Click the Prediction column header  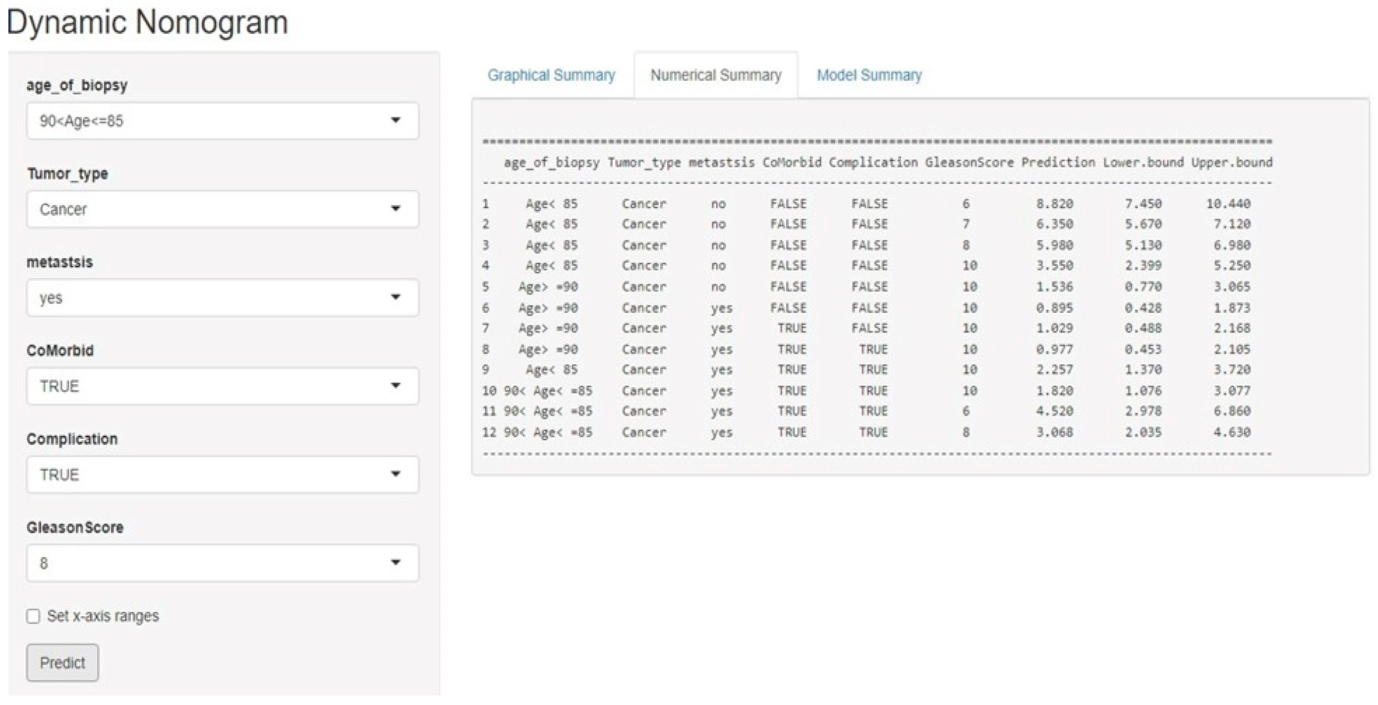pos(1058,162)
